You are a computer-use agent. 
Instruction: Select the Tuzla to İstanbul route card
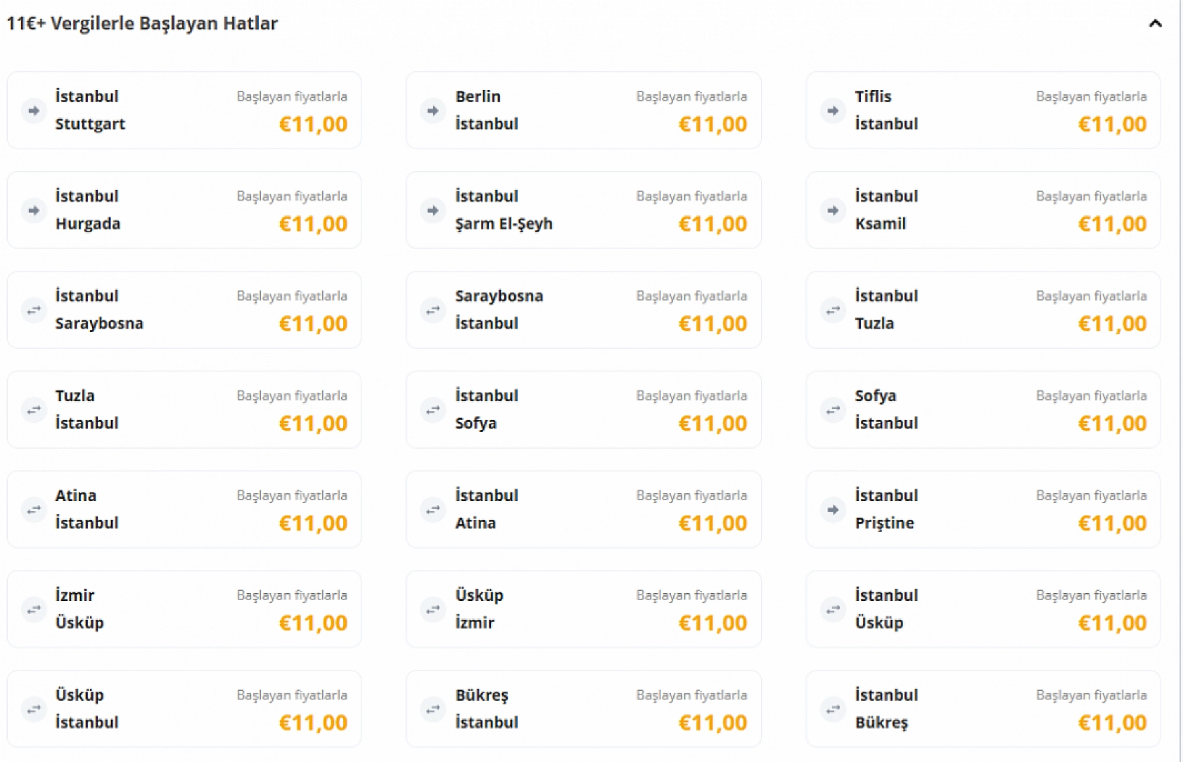(184, 410)
